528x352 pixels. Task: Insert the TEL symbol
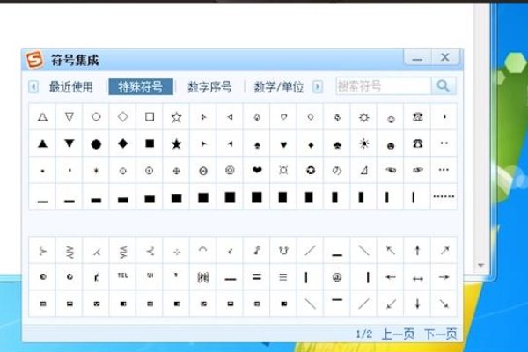(123, 275)
